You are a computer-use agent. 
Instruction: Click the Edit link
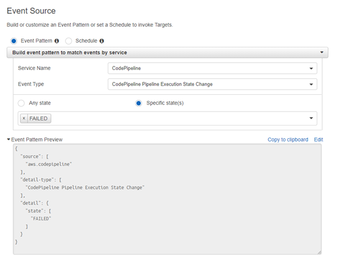tap(319, 139)
